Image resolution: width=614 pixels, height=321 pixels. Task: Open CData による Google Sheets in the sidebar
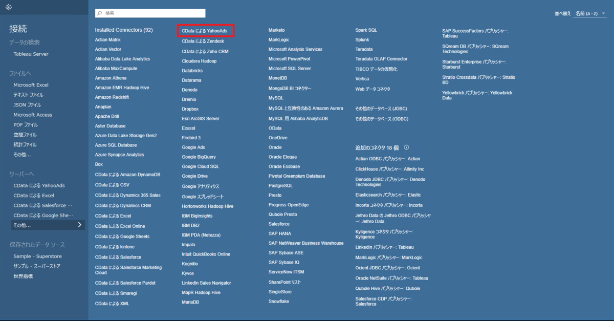(43, 216)
